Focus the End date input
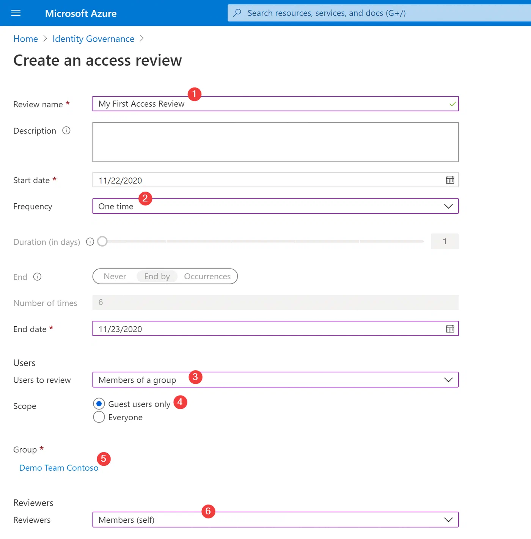The width and height of the screenshot is (531, 539). pos(275,328)
